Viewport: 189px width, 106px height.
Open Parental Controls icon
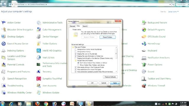[x=4, y=64]
